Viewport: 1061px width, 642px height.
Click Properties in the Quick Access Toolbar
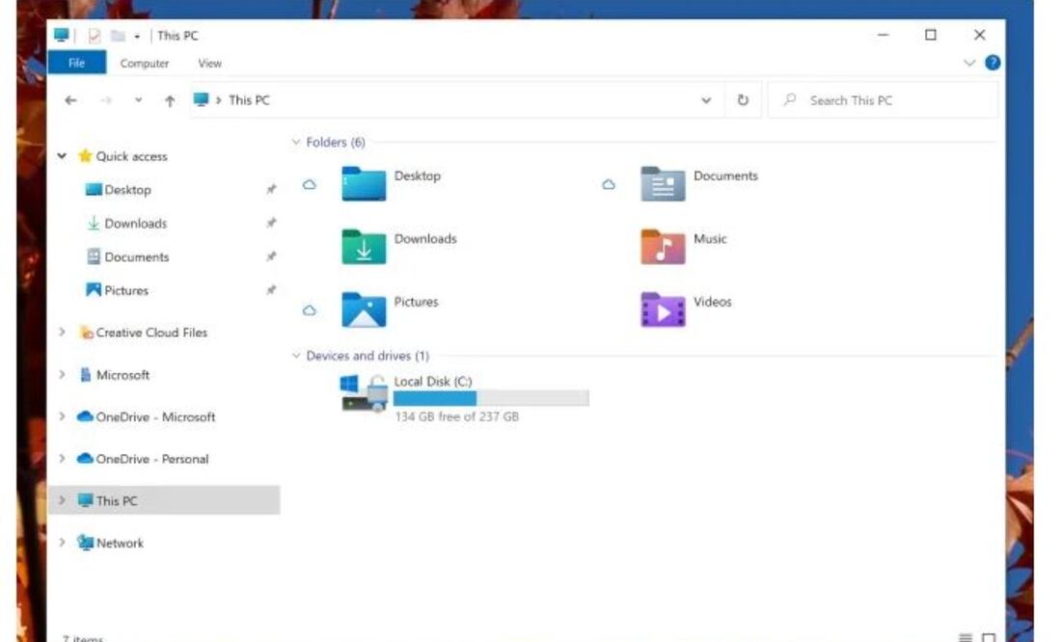click(x=93, y=35)
